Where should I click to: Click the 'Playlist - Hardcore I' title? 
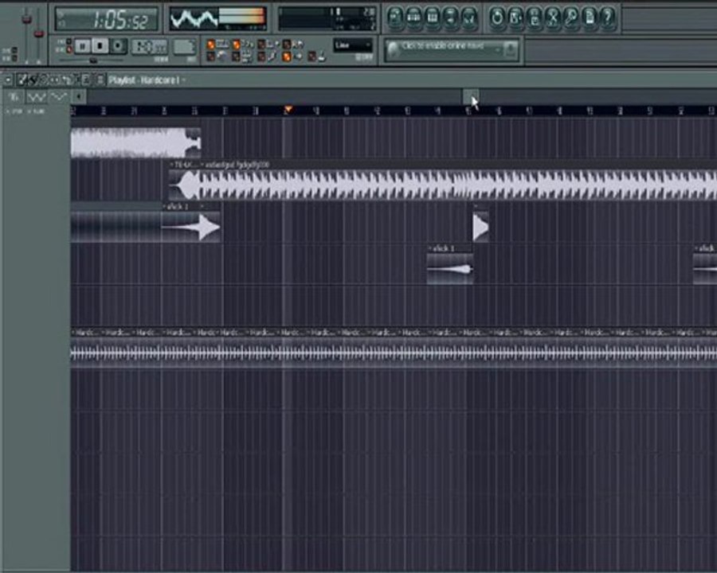pyautogui.click(x=143, y=81)
